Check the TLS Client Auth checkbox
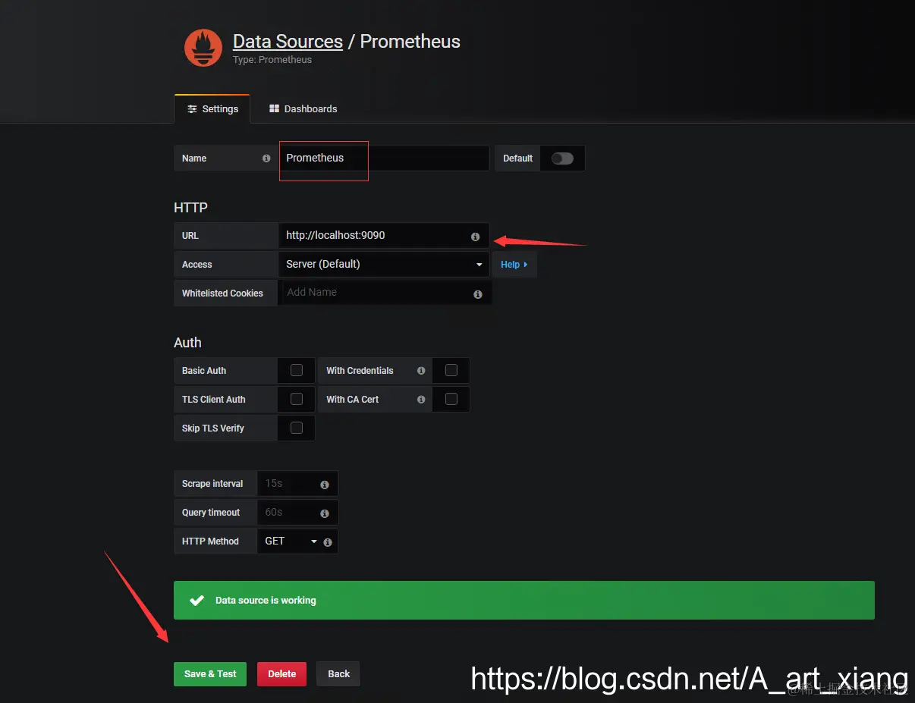 (297, 399)
